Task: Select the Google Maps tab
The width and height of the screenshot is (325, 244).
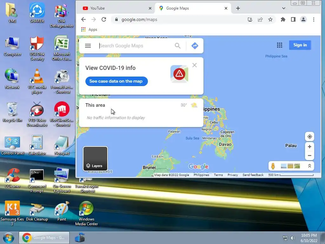Action: 193,8
